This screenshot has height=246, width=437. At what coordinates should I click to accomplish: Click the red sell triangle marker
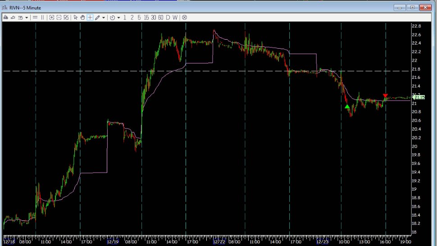point(385,96)
